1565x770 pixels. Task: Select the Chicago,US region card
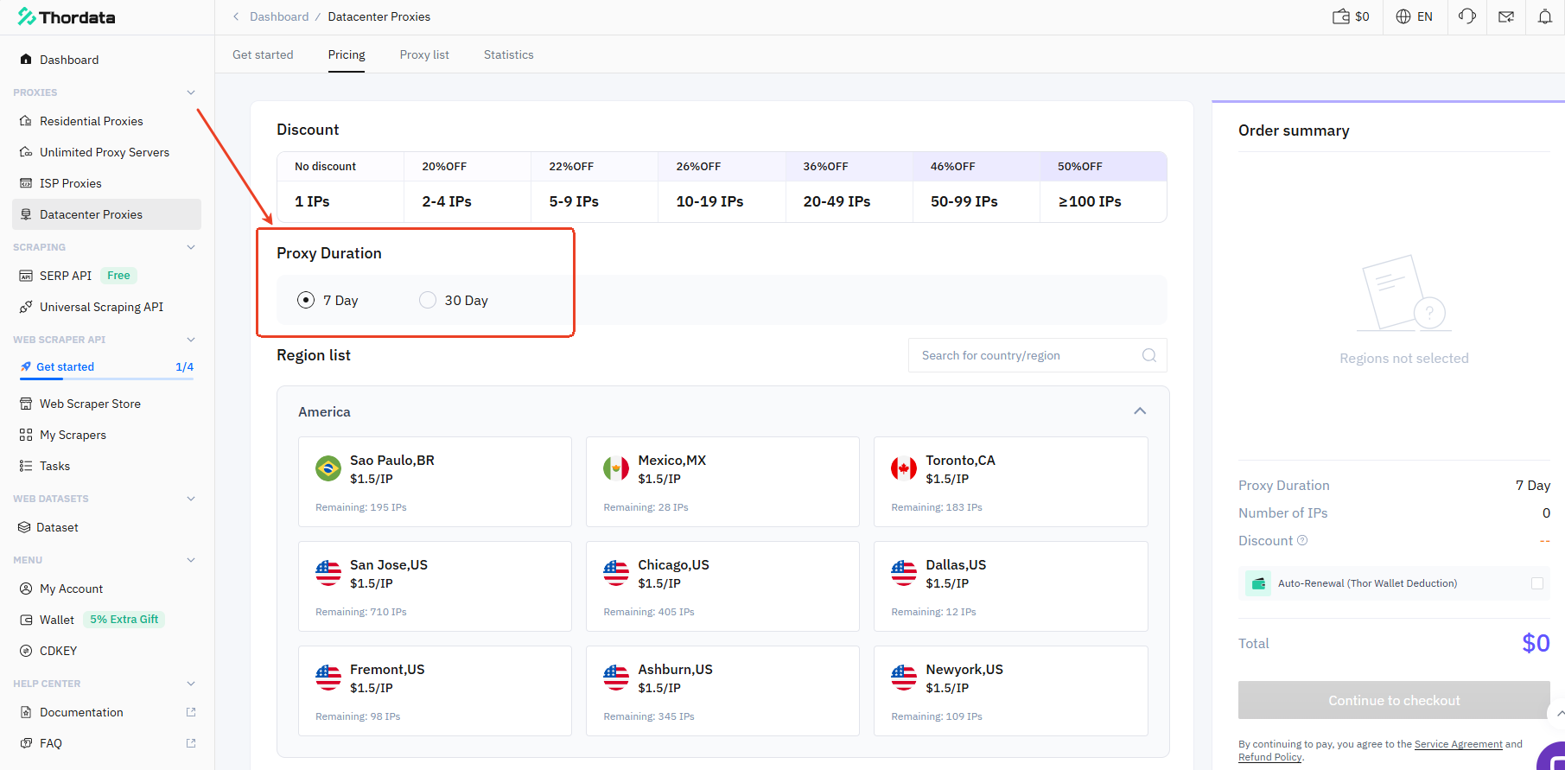point(722,586)
